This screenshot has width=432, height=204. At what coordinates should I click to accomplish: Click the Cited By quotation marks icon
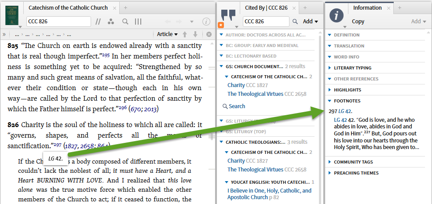228,15
